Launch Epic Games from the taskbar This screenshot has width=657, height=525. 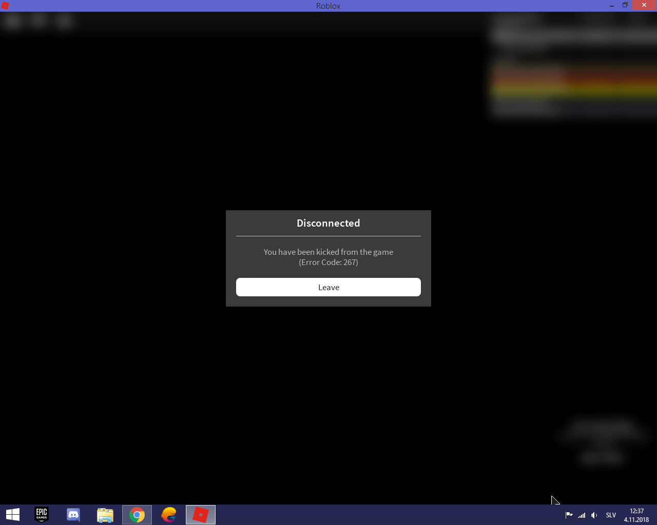coord(41,515)
